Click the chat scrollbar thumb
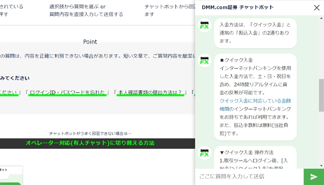This screenshot has height=185, width=324. coord(321,95)
